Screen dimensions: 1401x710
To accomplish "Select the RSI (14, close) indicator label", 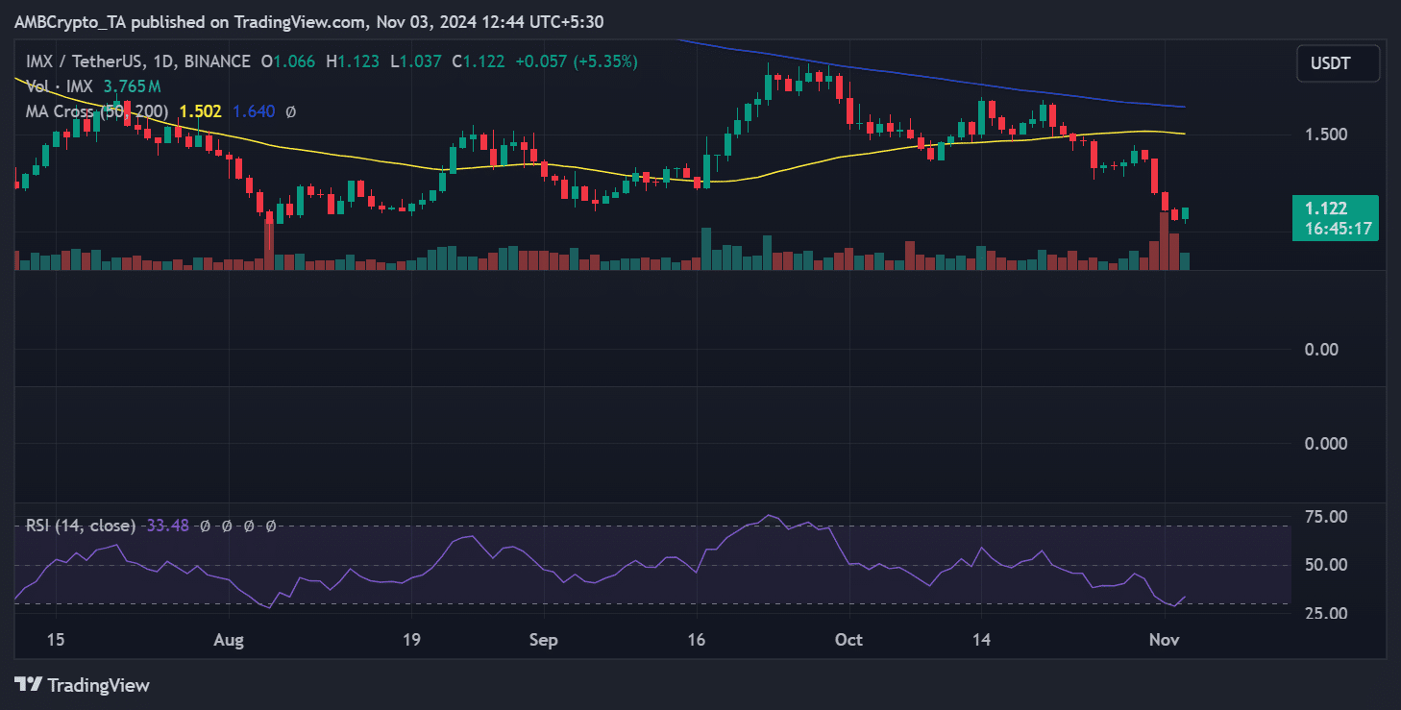I will 82,526.
